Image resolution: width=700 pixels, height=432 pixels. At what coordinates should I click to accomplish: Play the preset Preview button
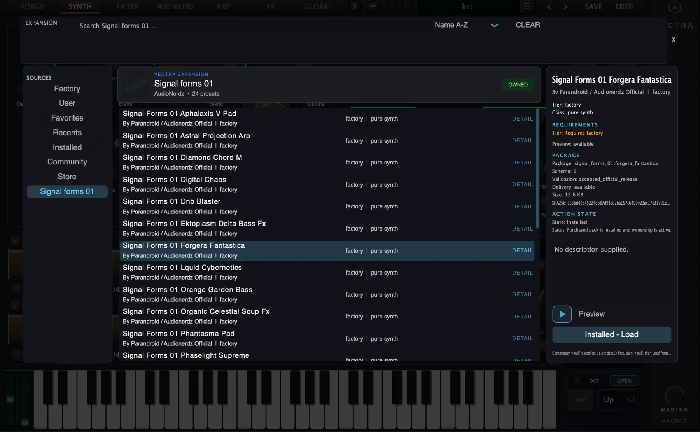click(562, 314)
